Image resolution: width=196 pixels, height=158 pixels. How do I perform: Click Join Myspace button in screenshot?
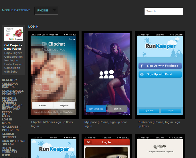click(x=96, y=109)
